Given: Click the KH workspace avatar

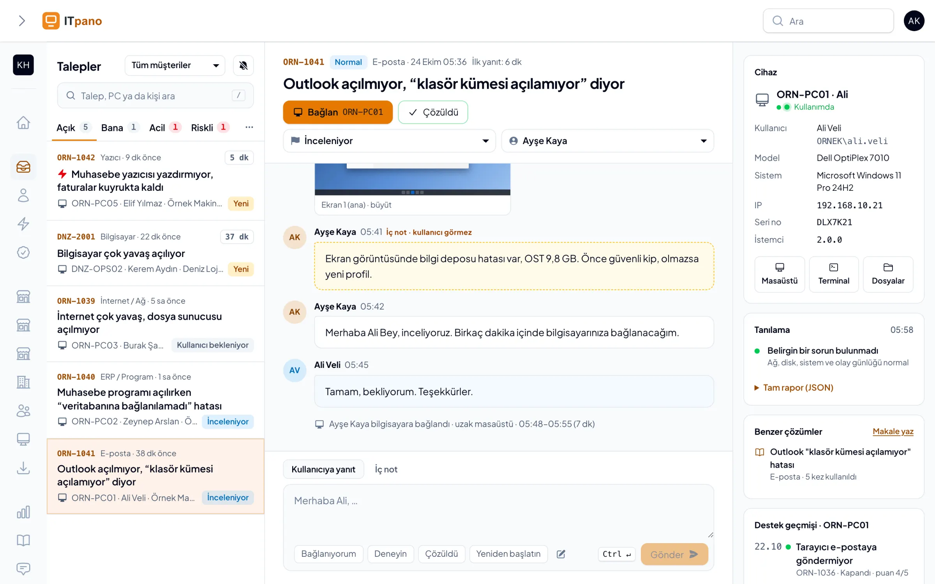Looking at the screenshot, I should [23, 65].
